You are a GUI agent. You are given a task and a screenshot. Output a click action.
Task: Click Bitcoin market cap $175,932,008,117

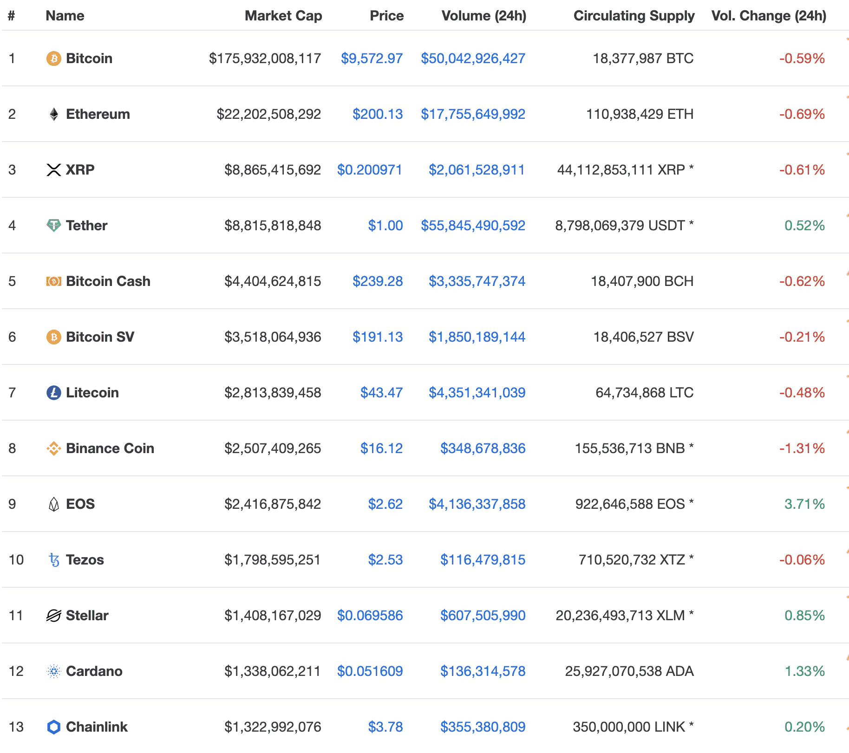[x=265, y=58]
